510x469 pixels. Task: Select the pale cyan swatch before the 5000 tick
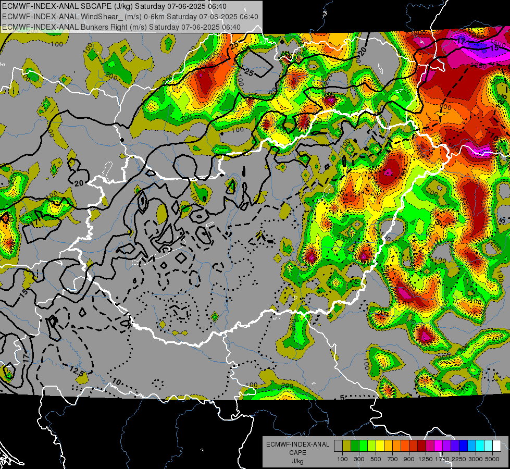(x=489, y=446)
